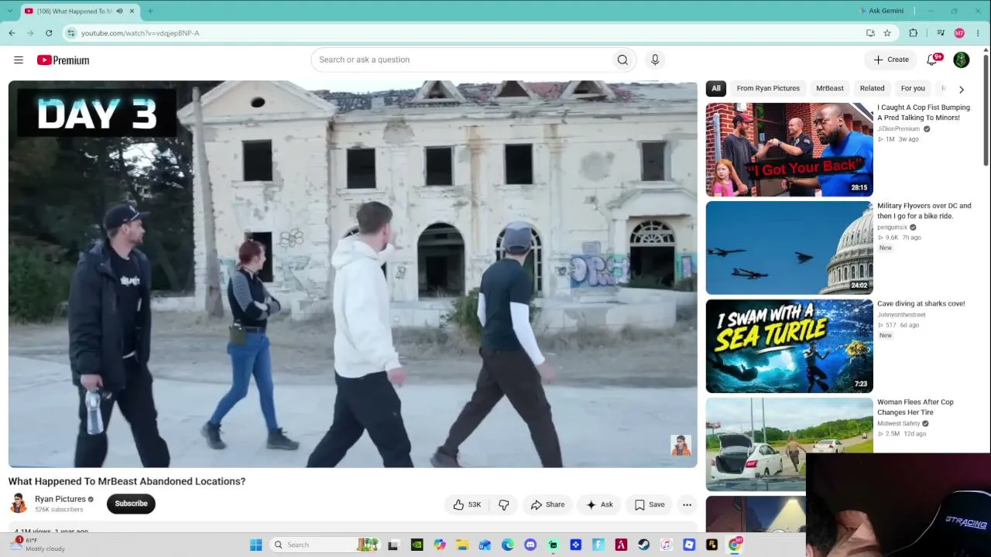
Task: Go to YouTube Premium home logo
Action: pyautogui.click(x=63, y=60)
